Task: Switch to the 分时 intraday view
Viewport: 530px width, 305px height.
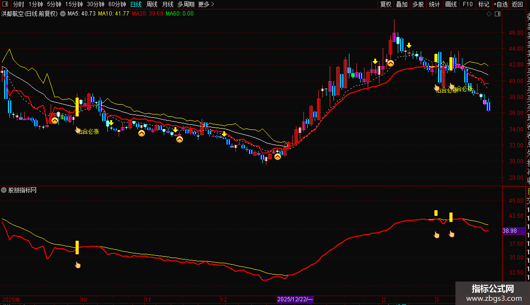Action: pyautogui.click(x=19, y=4)
